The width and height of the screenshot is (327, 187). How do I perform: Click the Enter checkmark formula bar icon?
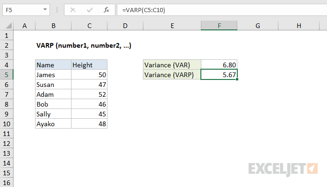pos(90,10)
